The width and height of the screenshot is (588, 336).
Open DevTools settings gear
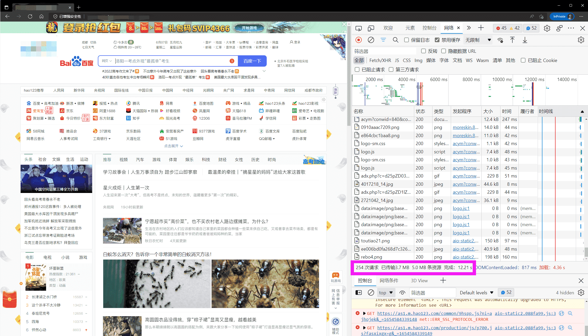[547, 28]
